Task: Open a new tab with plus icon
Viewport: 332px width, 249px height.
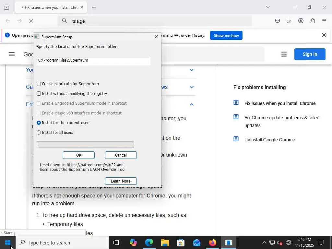Action: 94,7
